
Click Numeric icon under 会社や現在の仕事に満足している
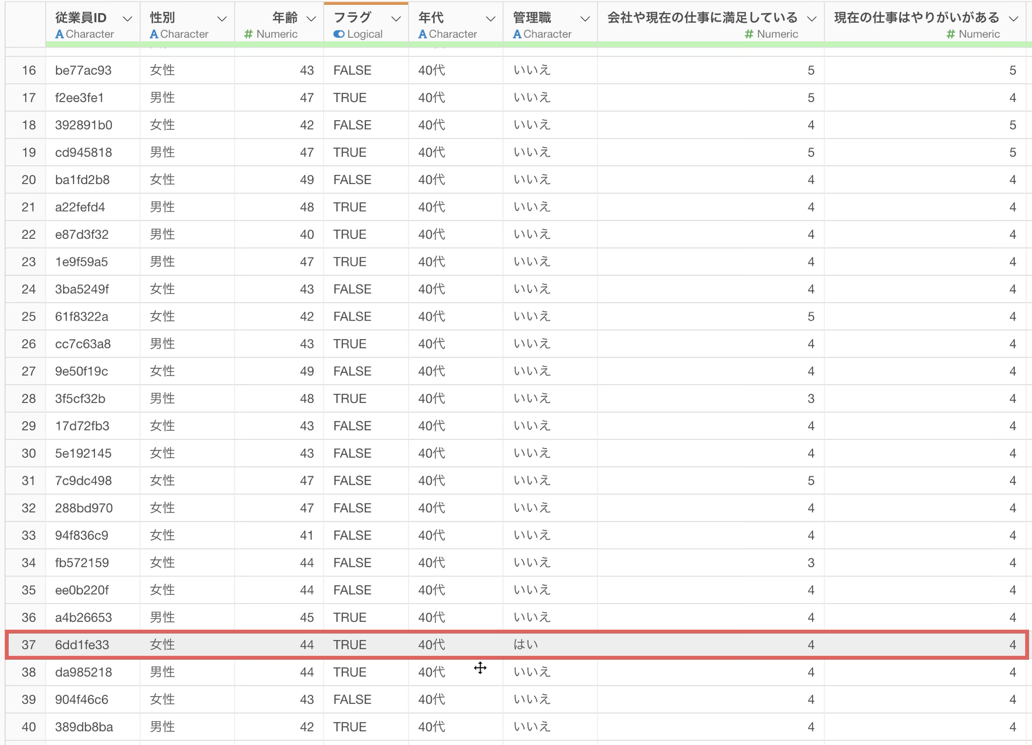point(749,34)
